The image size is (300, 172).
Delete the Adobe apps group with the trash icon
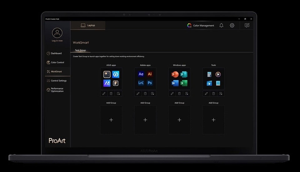tap(145, 93)
